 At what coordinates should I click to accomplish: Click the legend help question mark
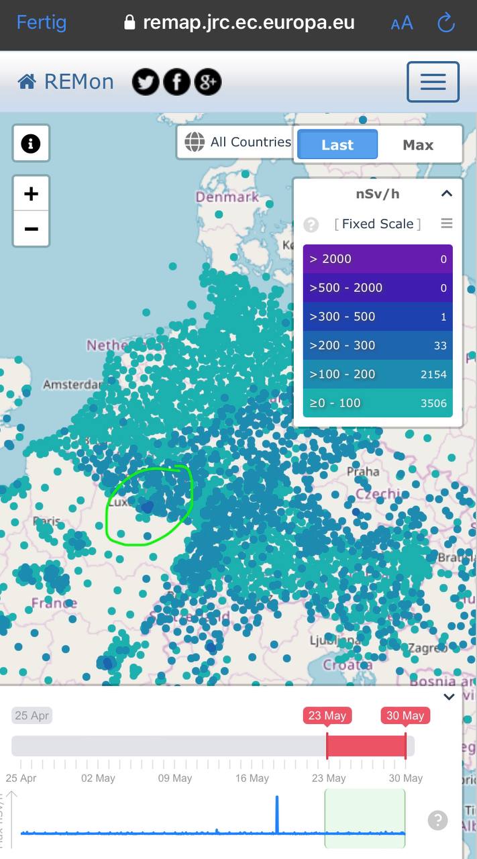[x=311, y=224]
